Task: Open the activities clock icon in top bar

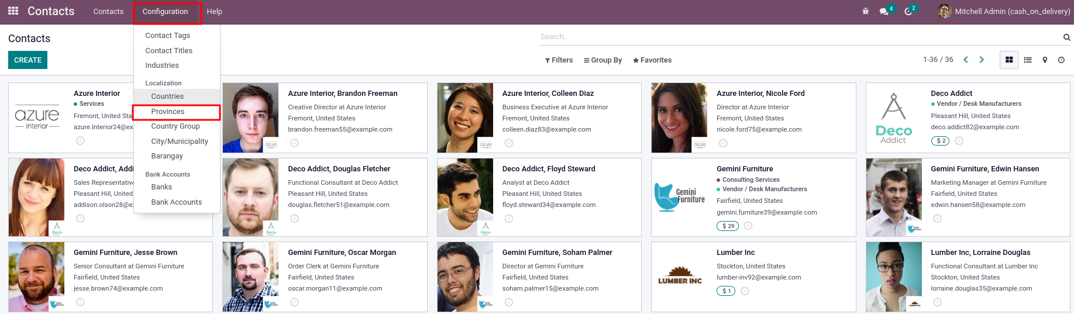Action: point(908,11)
